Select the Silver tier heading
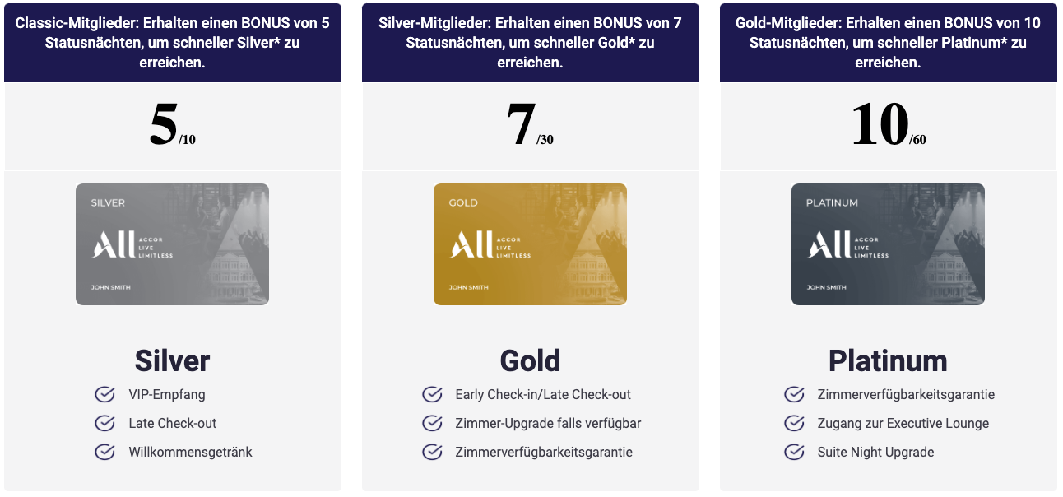 173,360
